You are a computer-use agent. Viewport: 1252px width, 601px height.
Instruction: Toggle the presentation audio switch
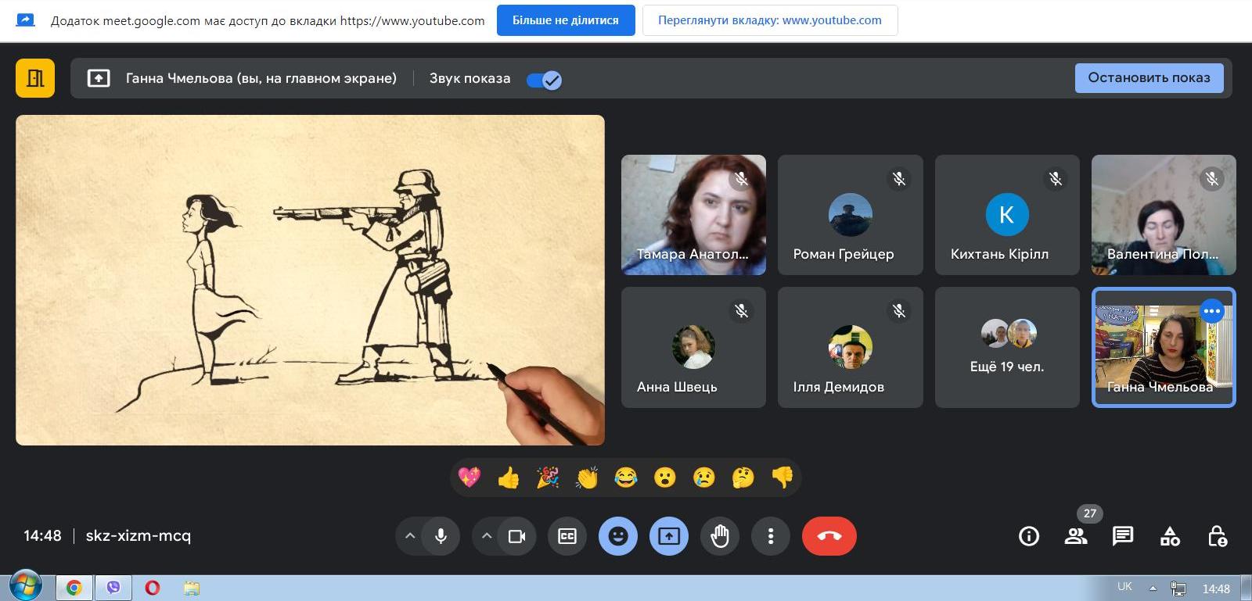[544, 80]
